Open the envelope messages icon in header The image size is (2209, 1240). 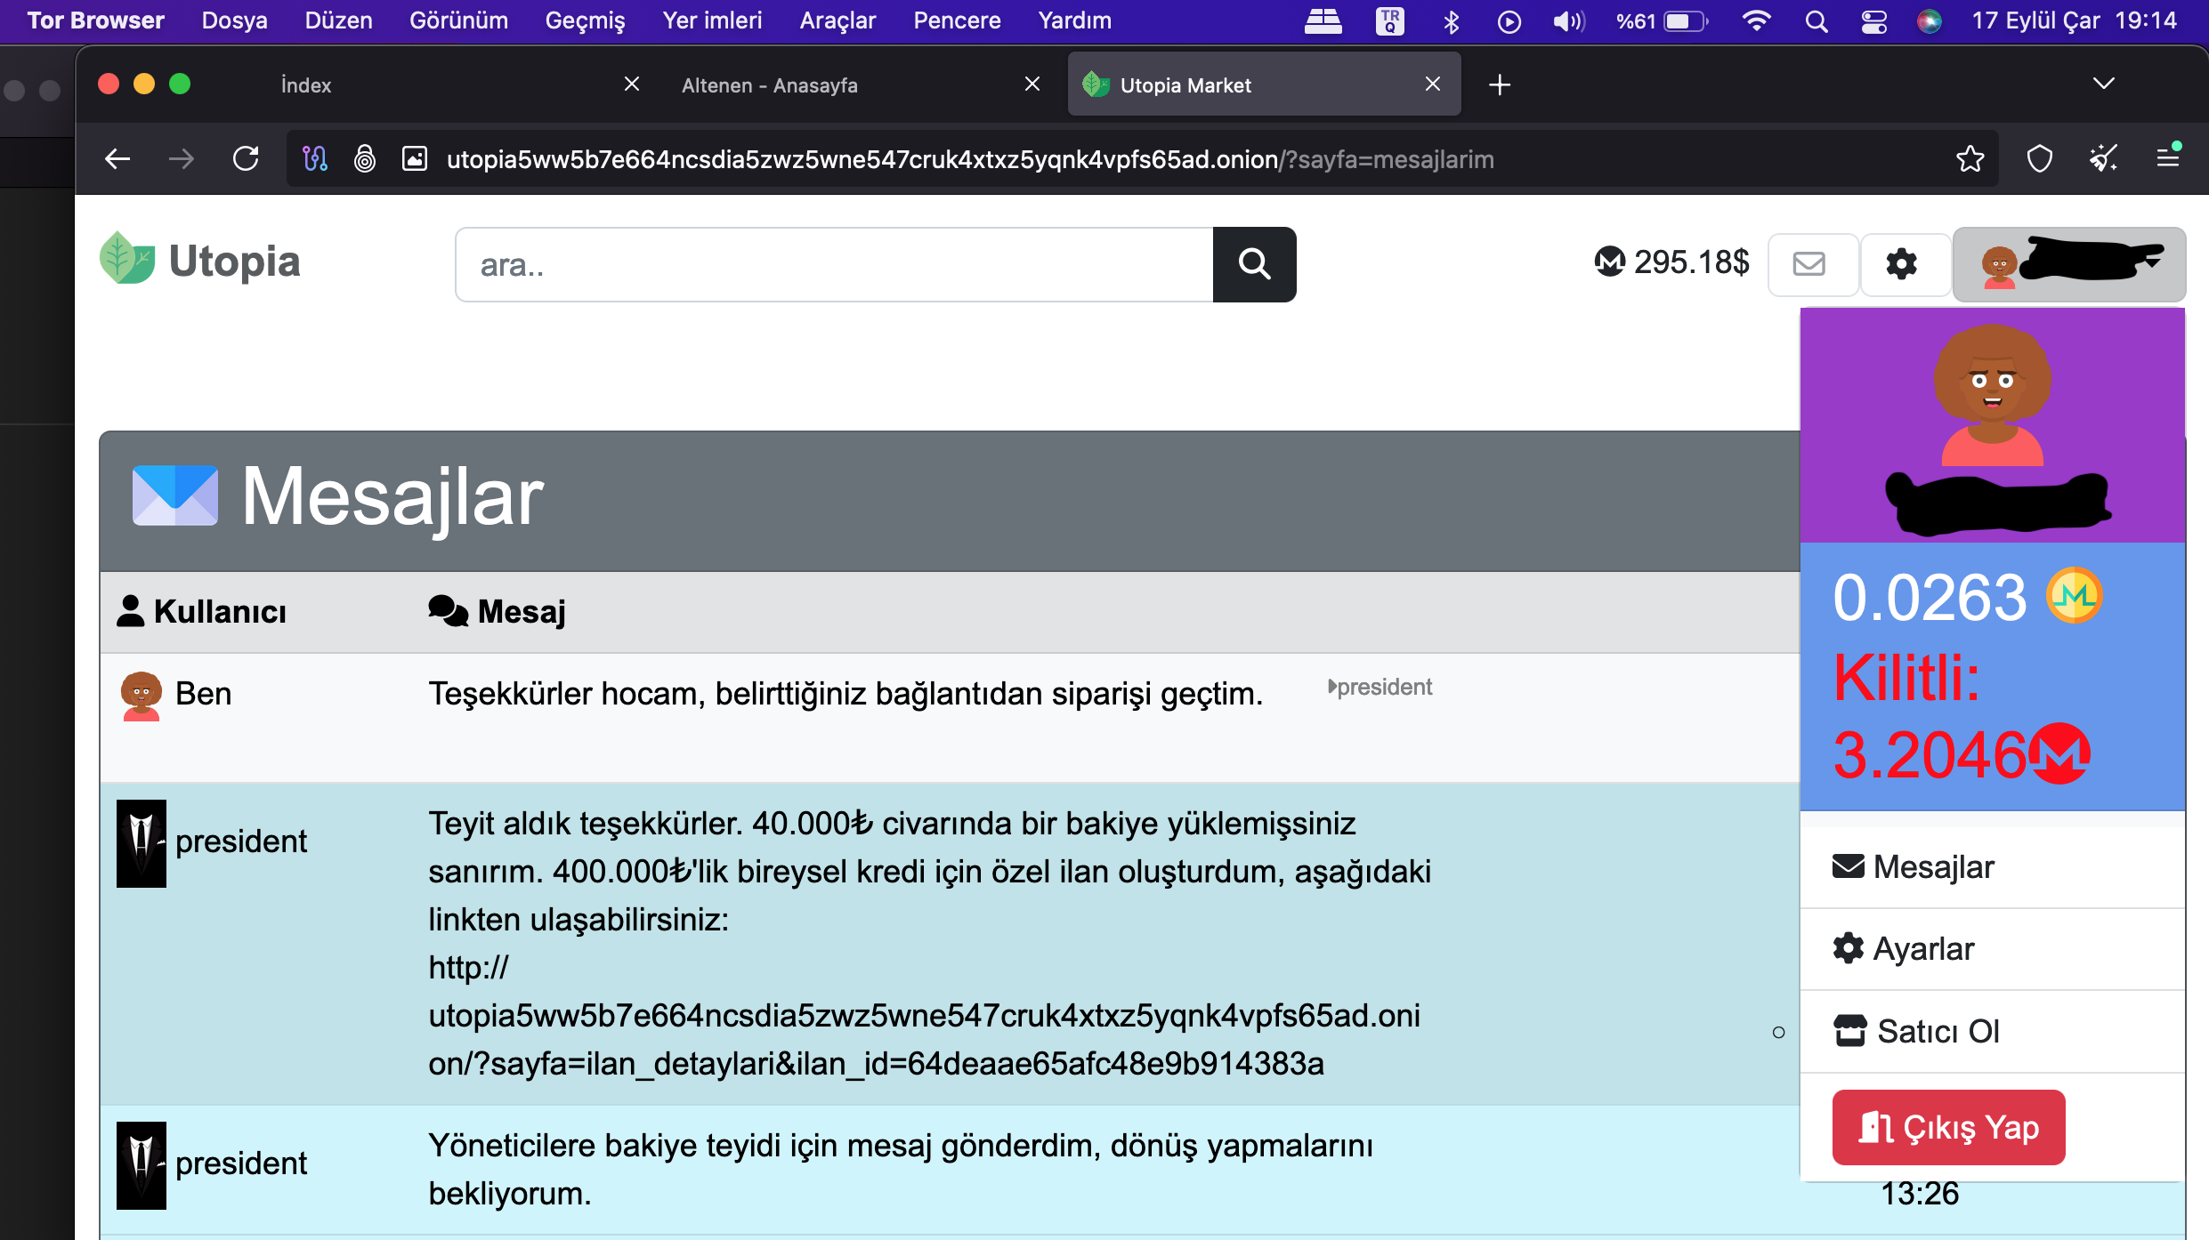(x=1809, y=264)
